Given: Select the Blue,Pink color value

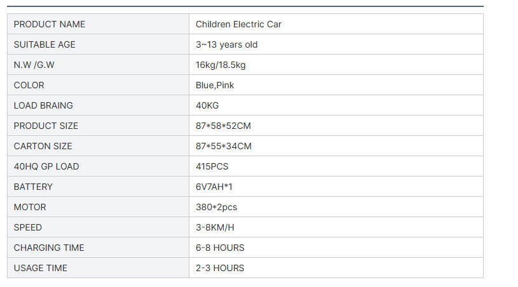Looking at the screenshot, I should pyautogui.click(x=215, y=85).
